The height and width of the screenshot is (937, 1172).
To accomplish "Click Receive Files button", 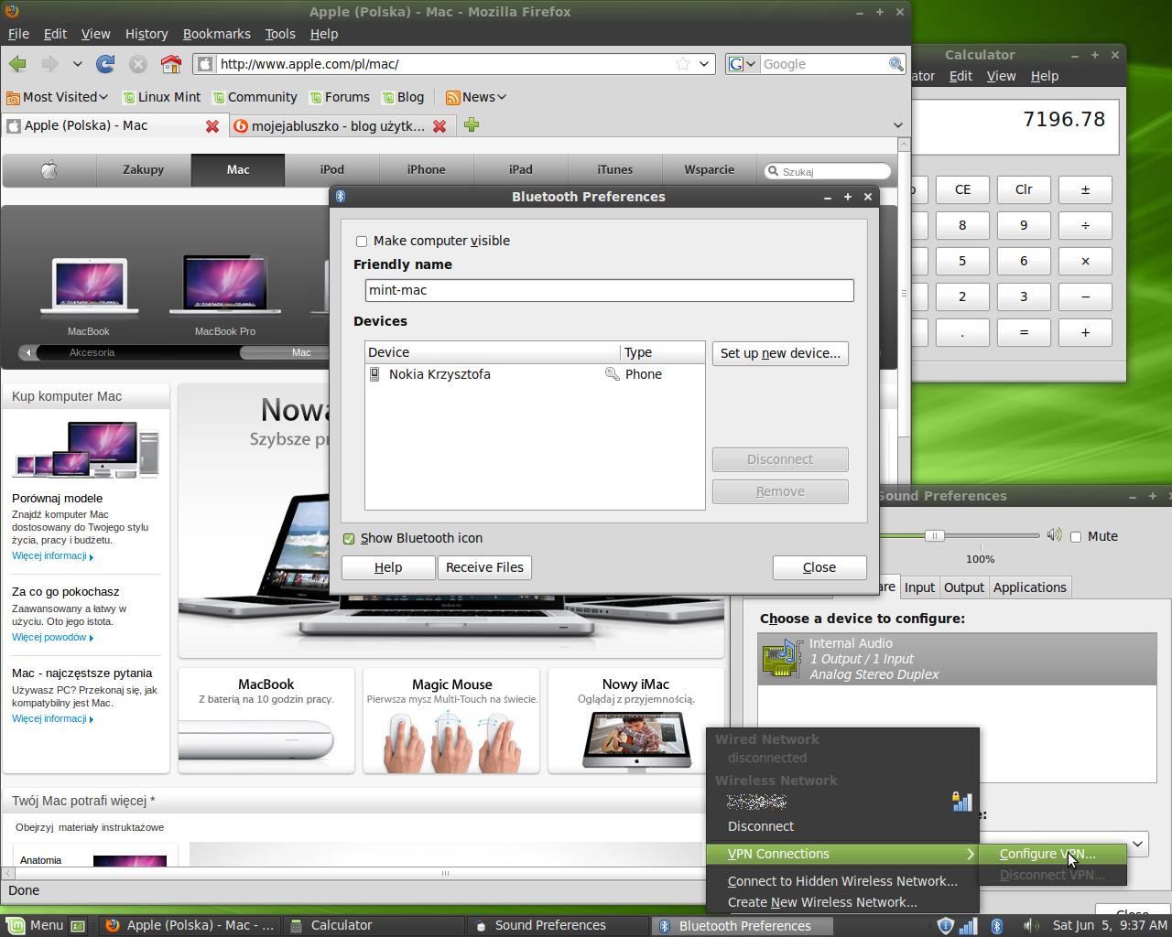I will click(484, 567).
